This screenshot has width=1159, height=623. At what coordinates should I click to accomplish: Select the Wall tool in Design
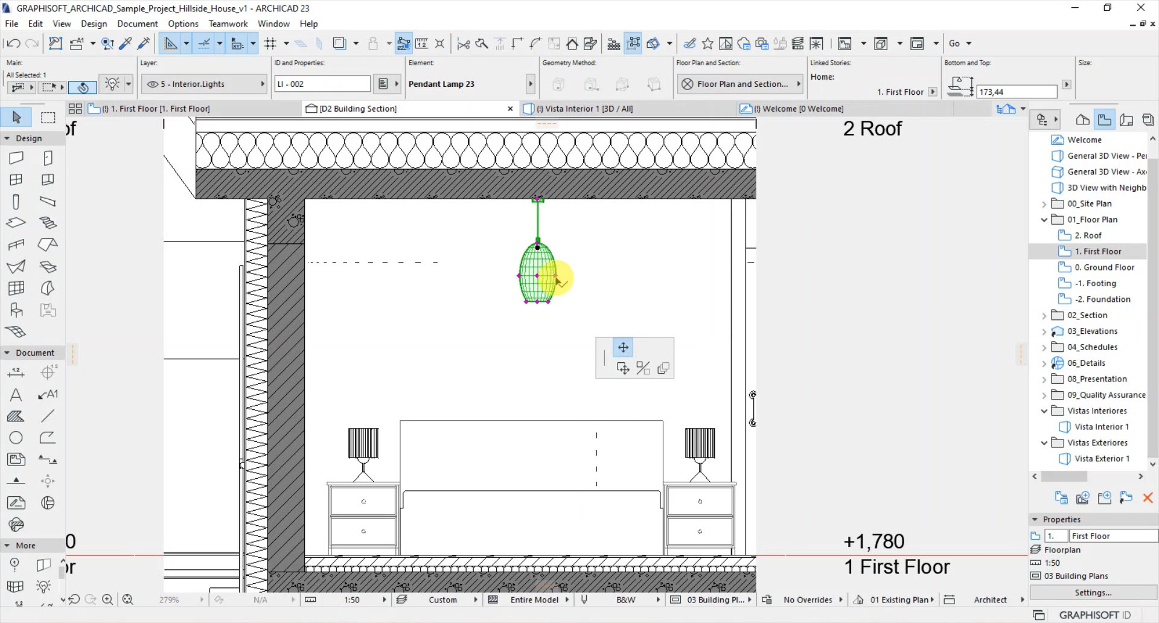16,158
